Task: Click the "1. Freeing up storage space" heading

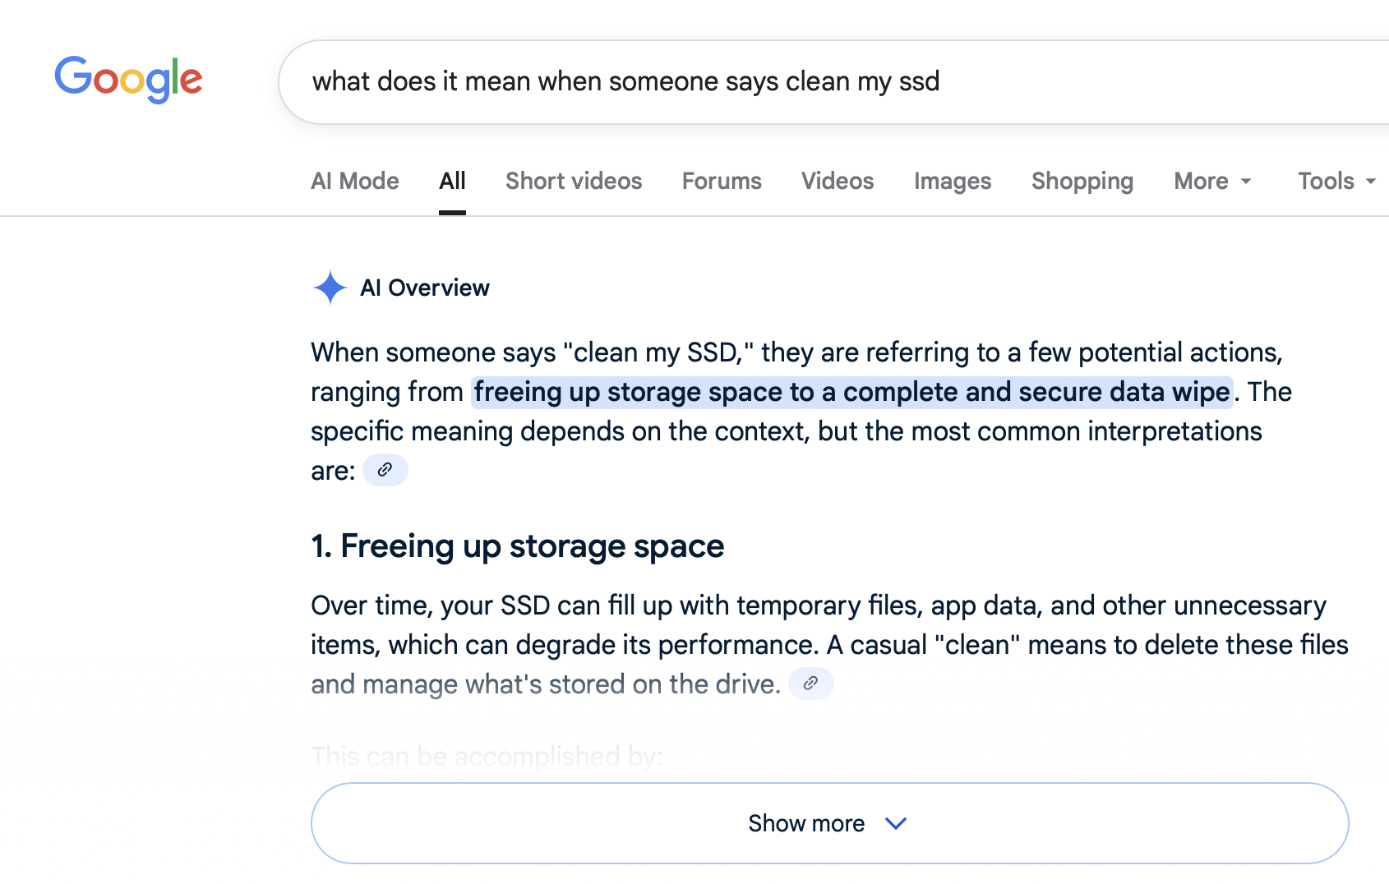Action: (518, 546)
